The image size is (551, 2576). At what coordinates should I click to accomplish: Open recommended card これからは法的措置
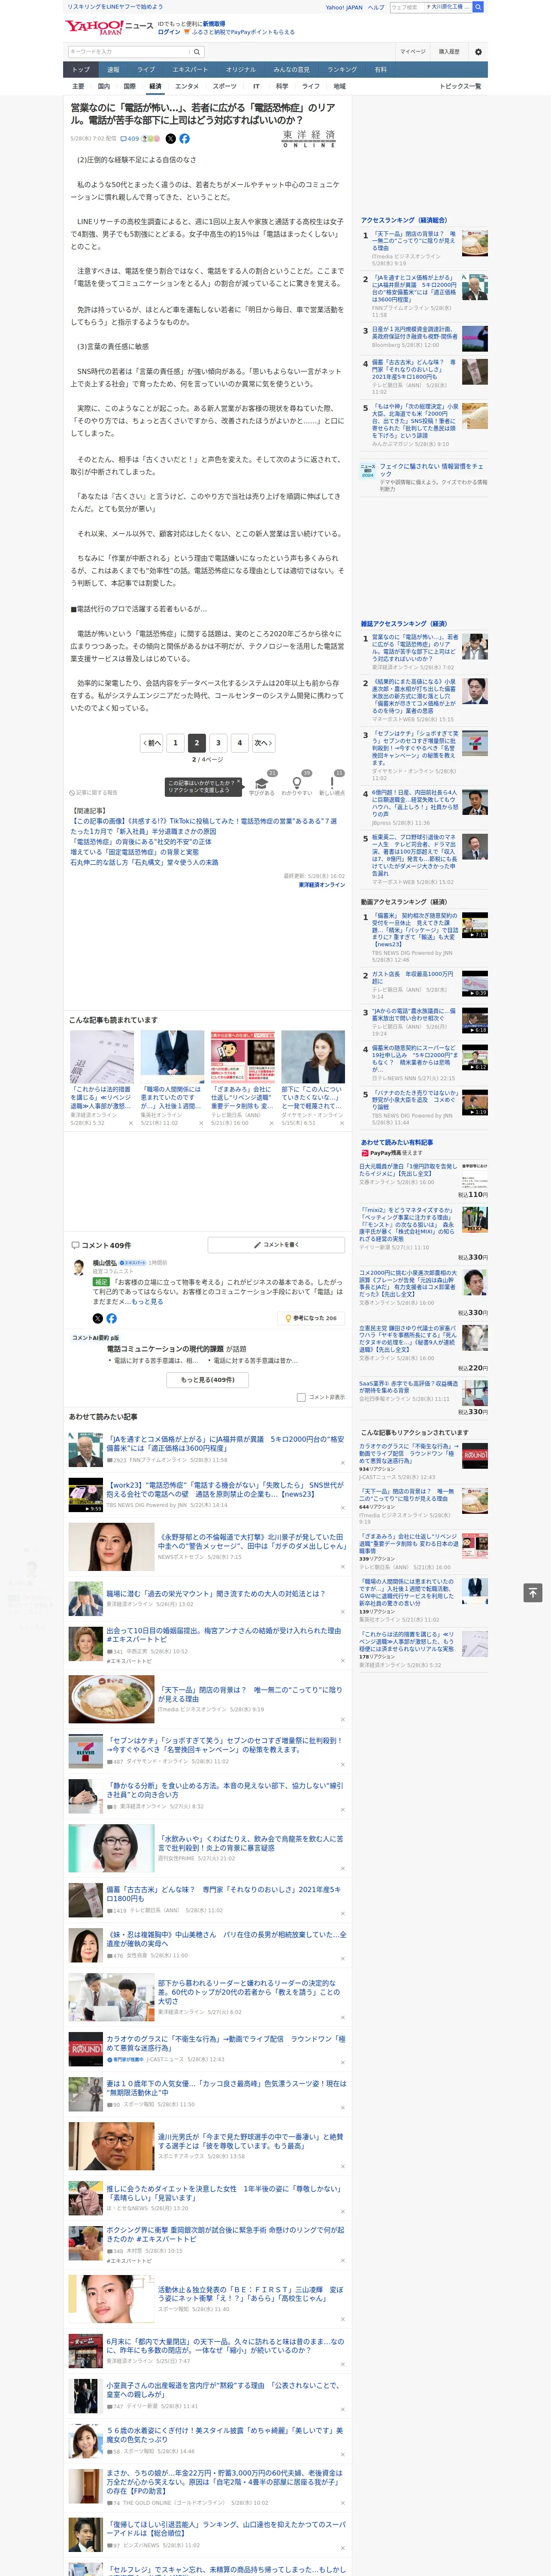(102, 1079)
